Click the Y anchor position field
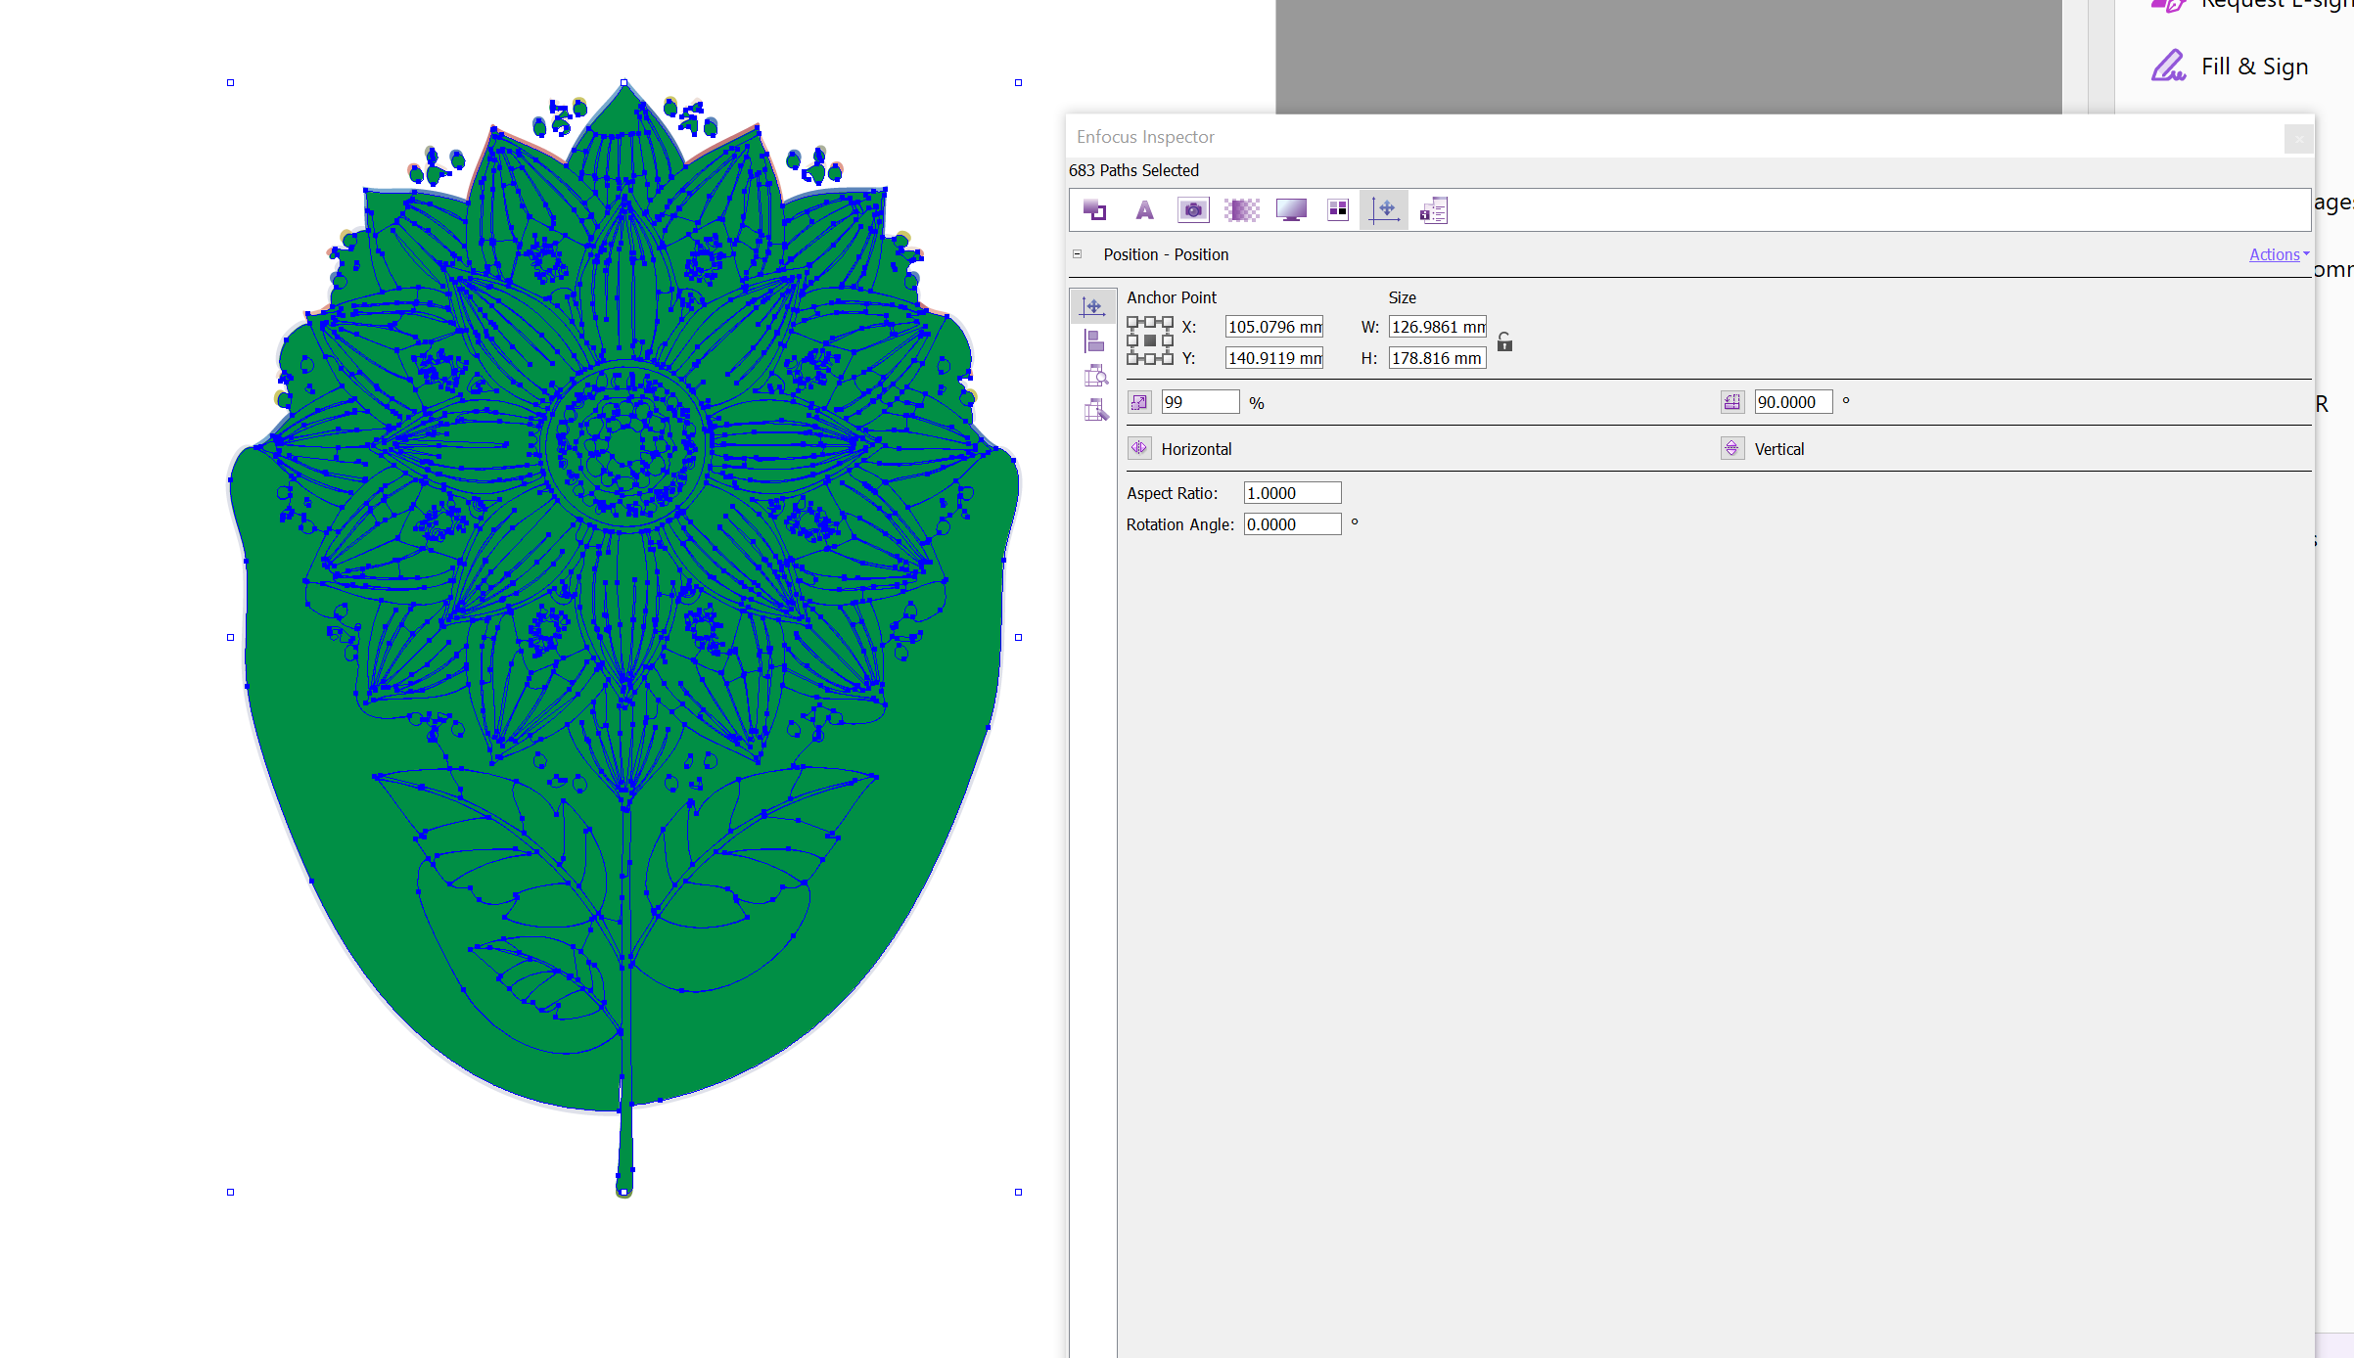Viewport: 2354px width, 1358px height. [x=1274, y=358]
